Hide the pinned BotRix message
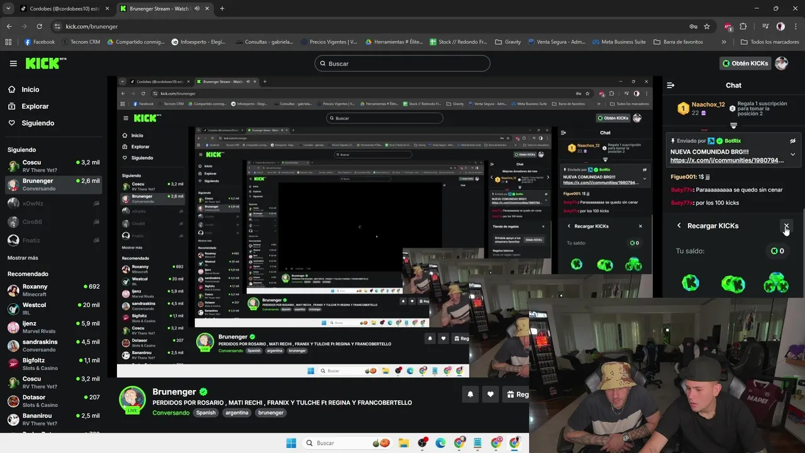 pos(793,141)
